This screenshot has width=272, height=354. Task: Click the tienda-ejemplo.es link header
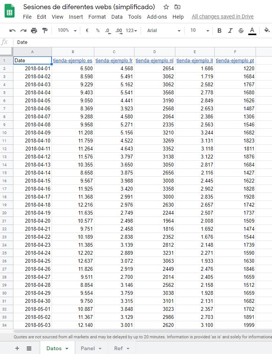pyautogui.click(x=73, y=60)
